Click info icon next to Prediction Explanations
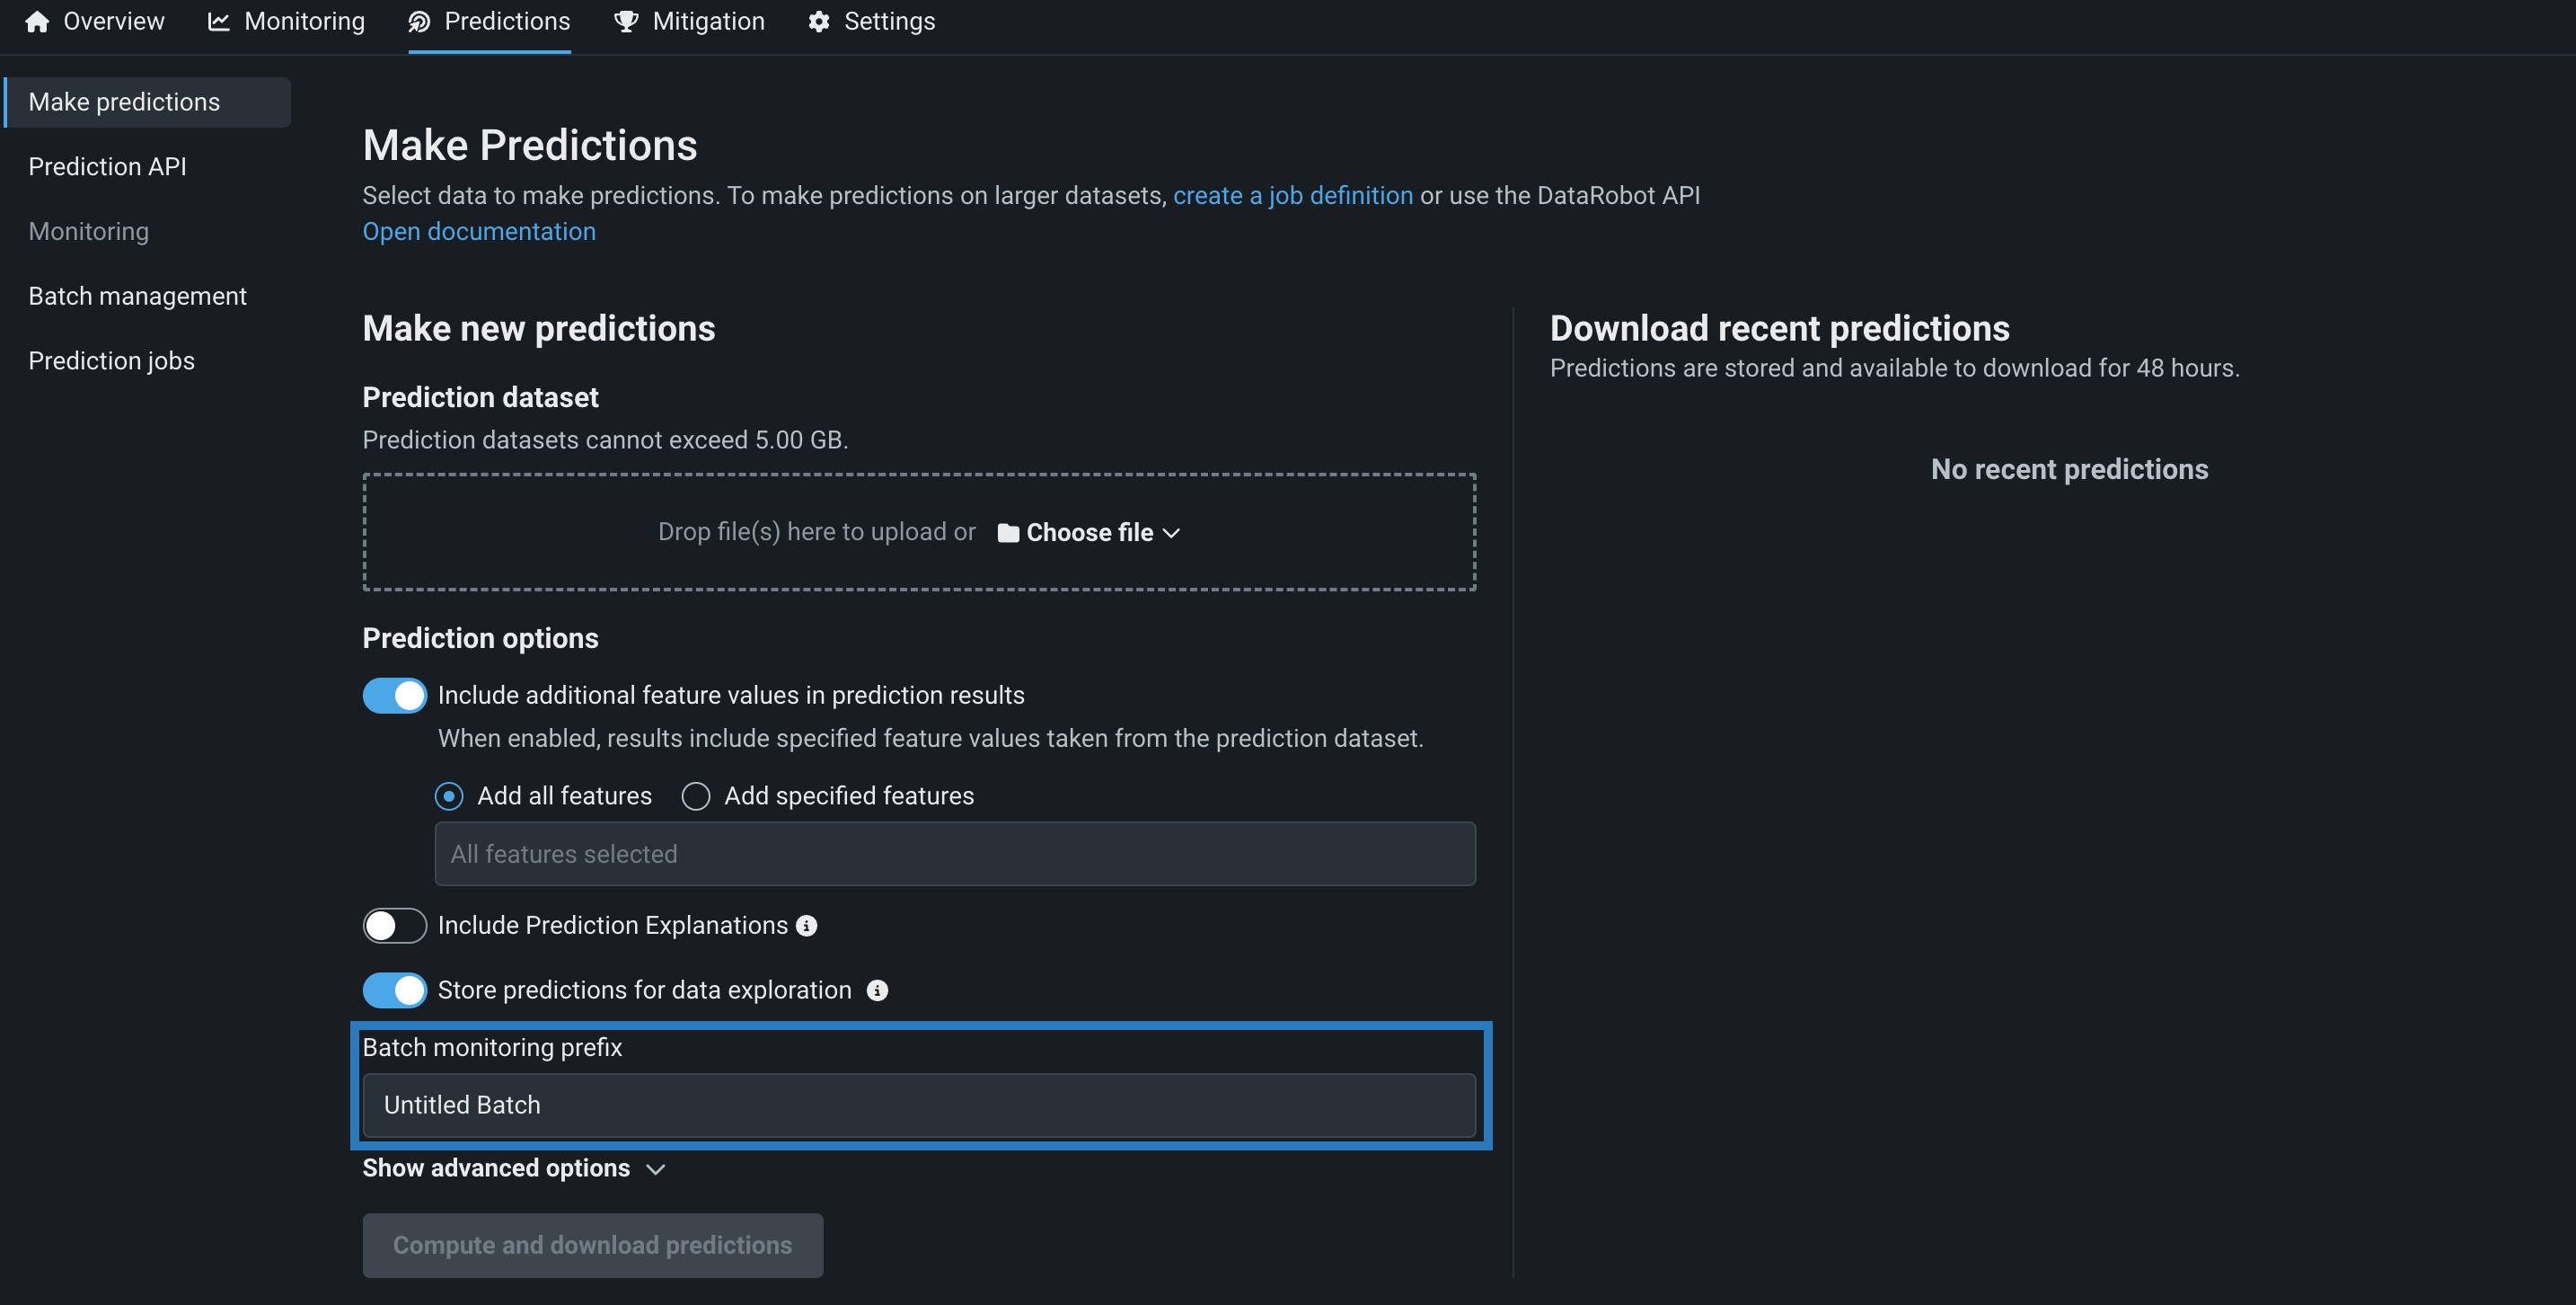This screenshot has height=1305, width=2576. (806, 927)
